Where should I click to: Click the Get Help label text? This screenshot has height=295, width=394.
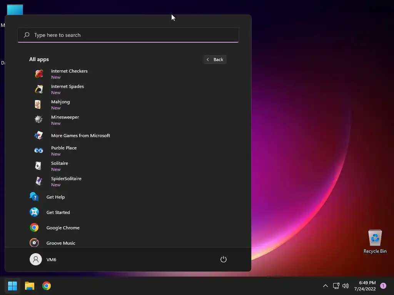(x=55, y=197)
